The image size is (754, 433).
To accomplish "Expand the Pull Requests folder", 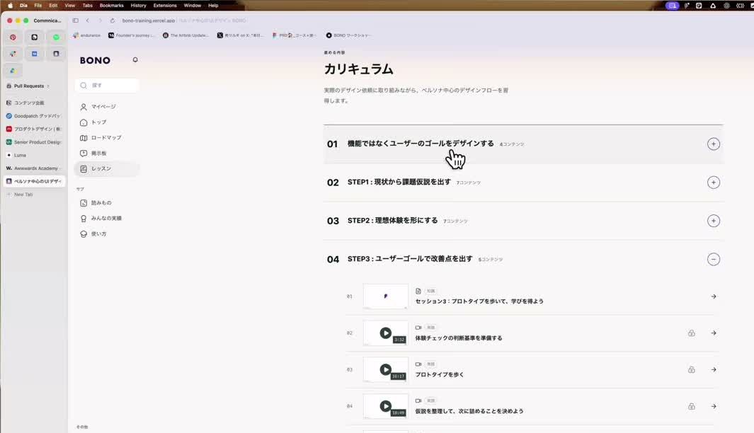I will (29, 86).
